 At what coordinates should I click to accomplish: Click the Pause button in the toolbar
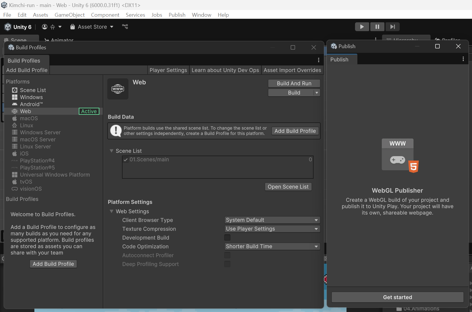coord(377,27)
